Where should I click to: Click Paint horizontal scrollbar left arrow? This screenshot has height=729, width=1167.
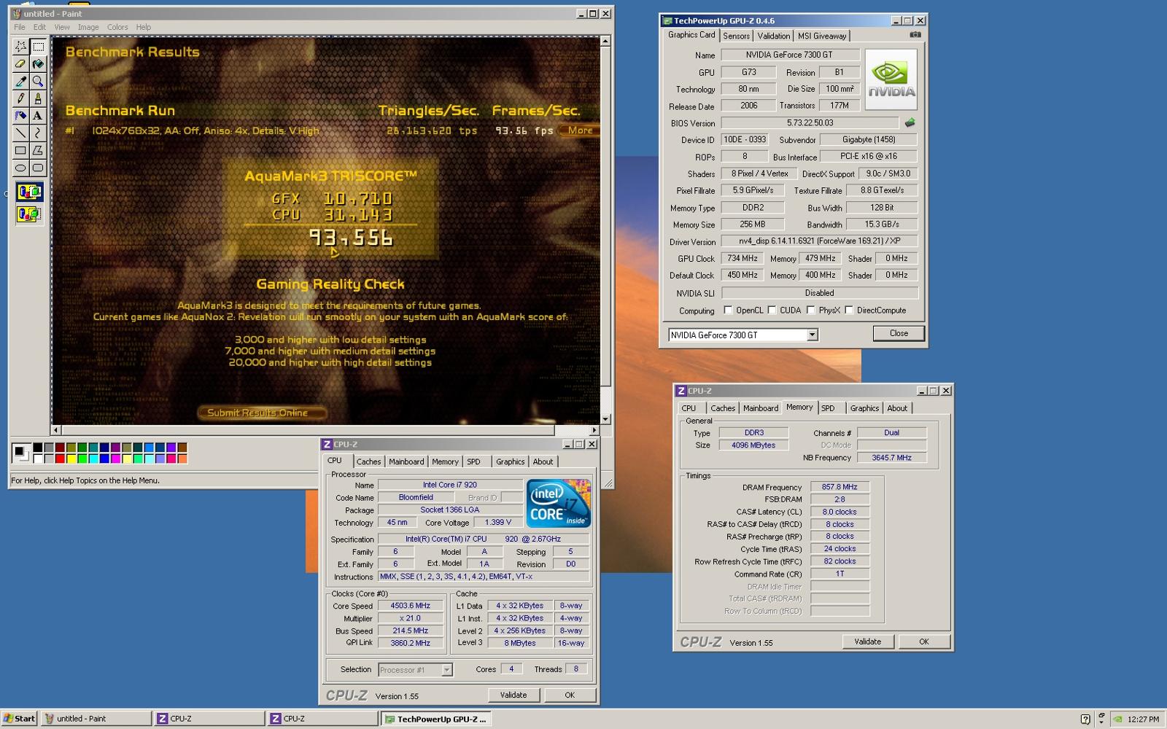coord(56,430)
